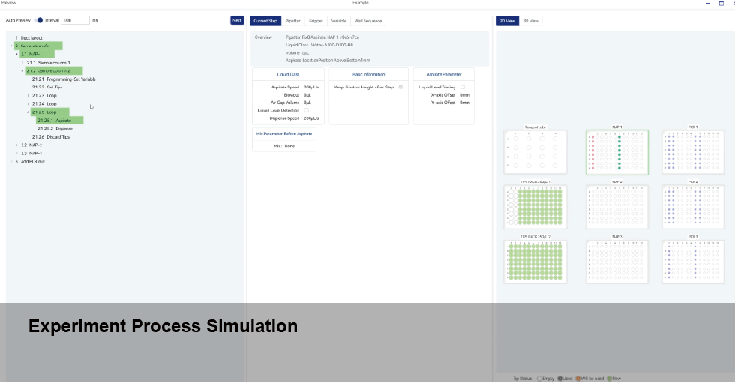Check the Liquid Level Tracing checkbox
The width and height of the screenshot is (735, 383).
tap(462, 88)
